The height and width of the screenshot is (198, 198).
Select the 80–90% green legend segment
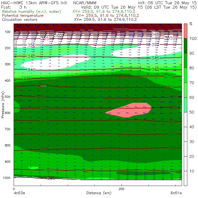point(185,60)
